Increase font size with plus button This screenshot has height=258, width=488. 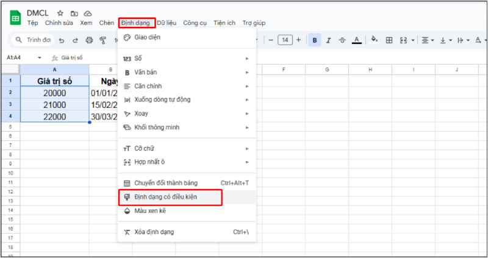[x=298, y=40]
